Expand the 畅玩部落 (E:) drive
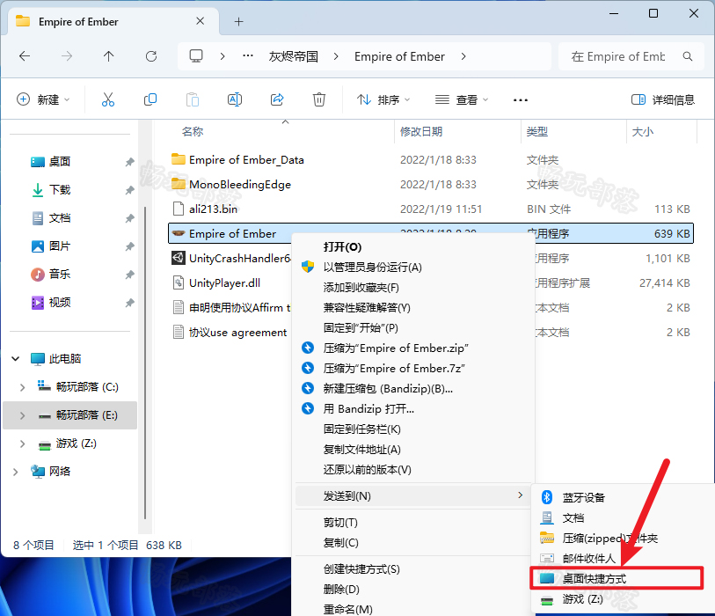Viewport: 715px width, 616px height. pyautogui.click(x=22, y=415)
